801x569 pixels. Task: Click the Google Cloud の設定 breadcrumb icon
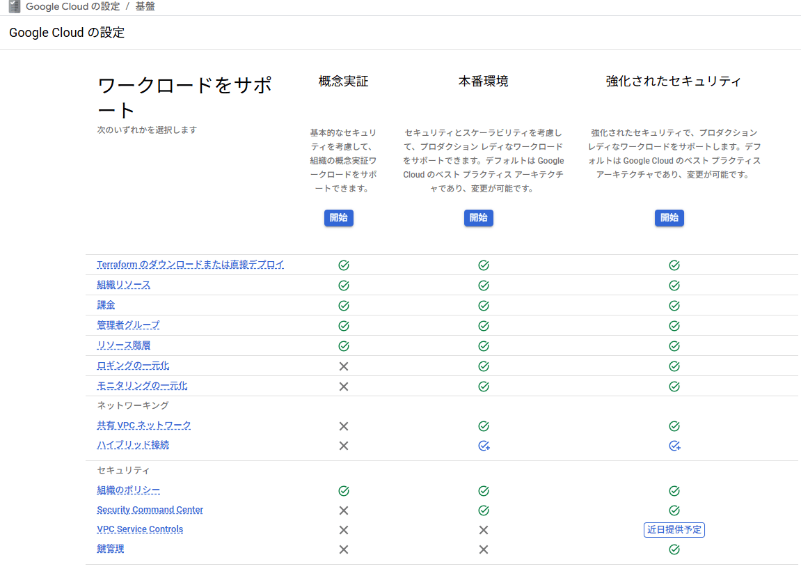[15, 7]
